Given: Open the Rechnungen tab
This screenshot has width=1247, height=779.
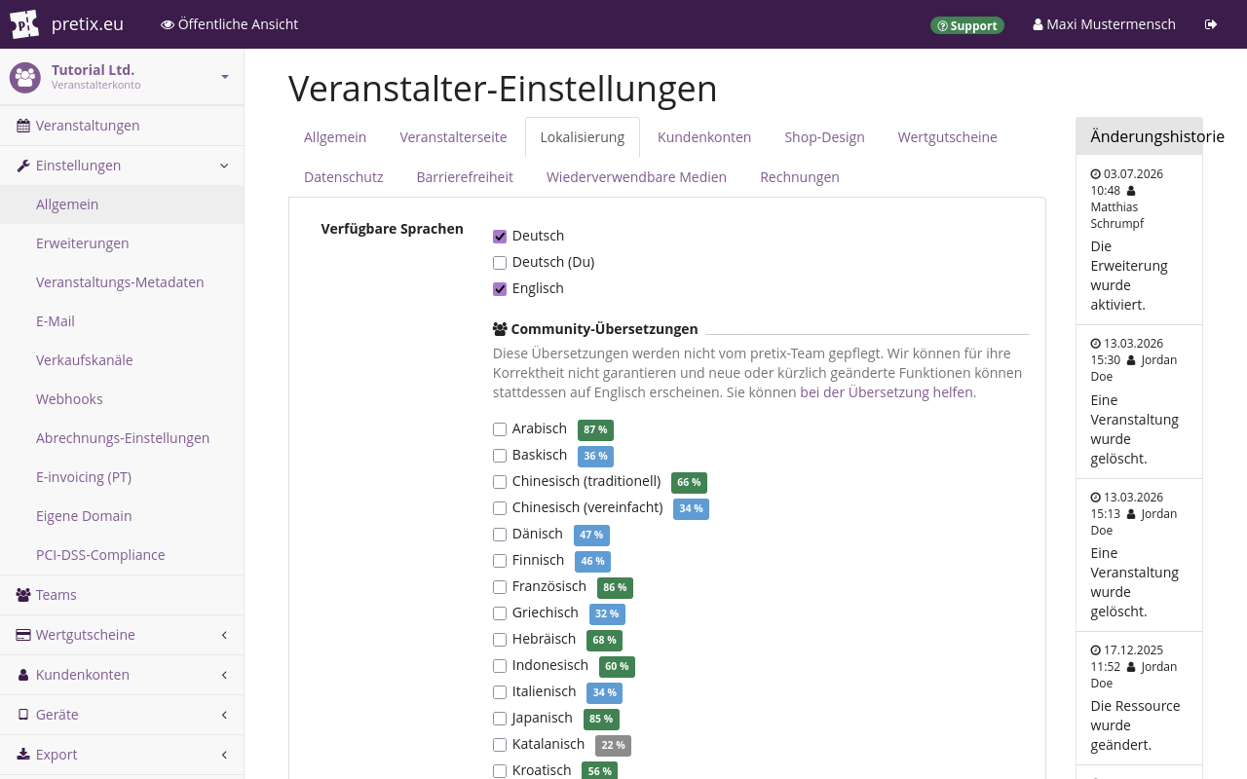Looking at the screenshot, I should (800, 177).
